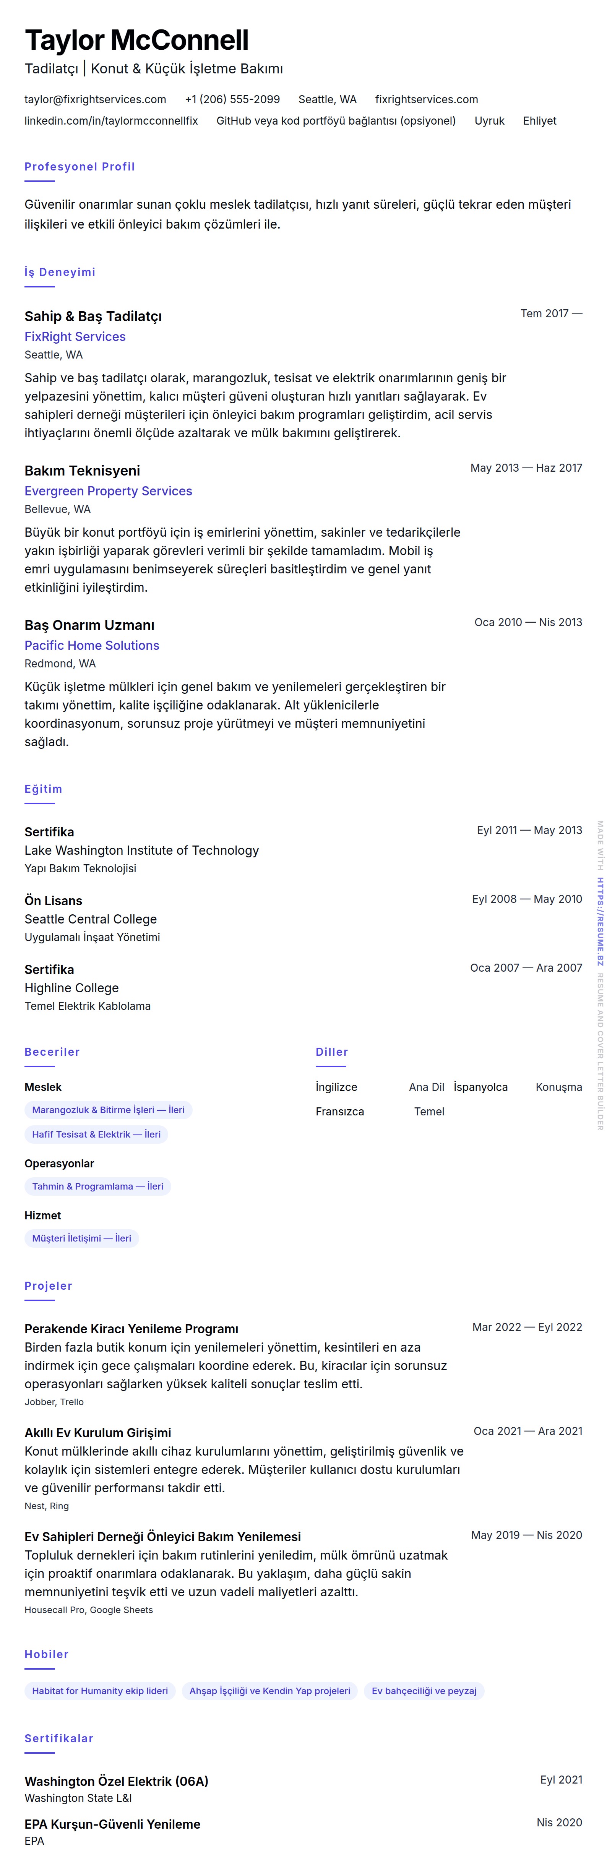Click the Tahmin & Programlama skill tag
The image size is (607, 1873).
[97, 1186]
